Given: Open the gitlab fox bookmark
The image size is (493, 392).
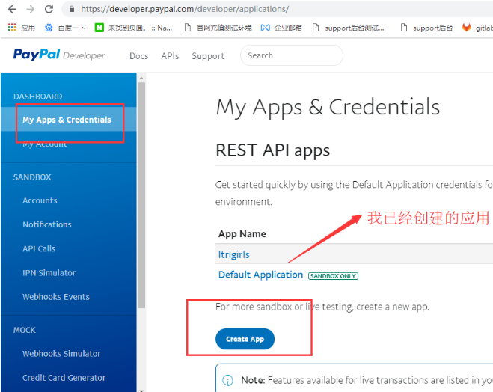Looking at the screenshot, I should click(x=477, y=28).
